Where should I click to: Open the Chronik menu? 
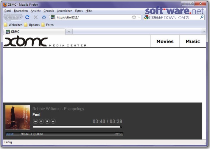(49, 11)
